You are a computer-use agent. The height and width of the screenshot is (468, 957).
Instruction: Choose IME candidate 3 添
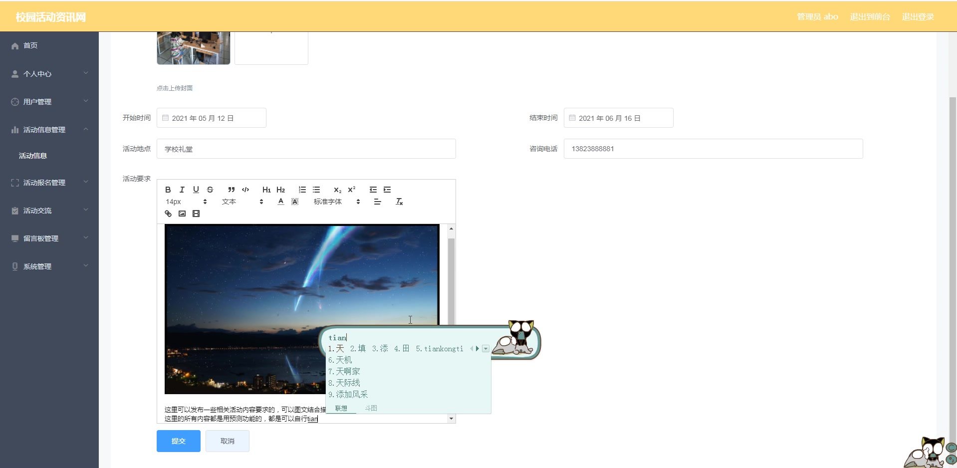[380, 348]
